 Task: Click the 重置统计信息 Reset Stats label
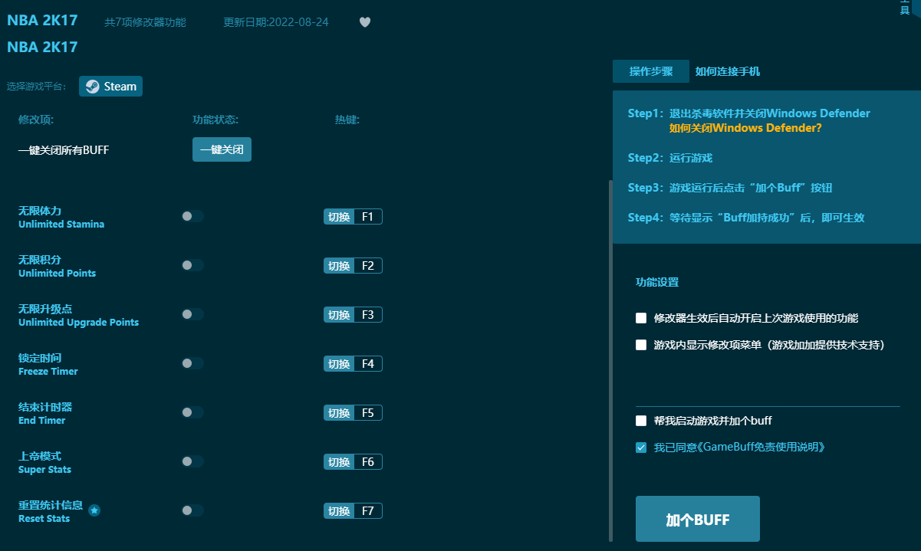tap(51, 511)
